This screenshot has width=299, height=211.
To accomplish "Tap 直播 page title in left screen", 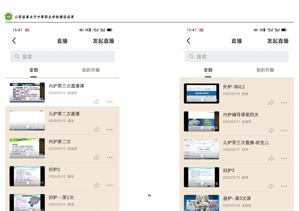I will coord(62,41).
